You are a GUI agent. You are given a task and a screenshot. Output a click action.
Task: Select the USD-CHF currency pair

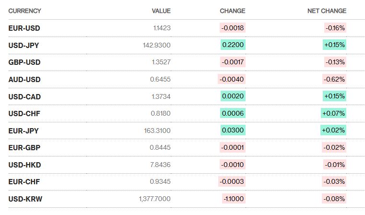pos(24,113)
